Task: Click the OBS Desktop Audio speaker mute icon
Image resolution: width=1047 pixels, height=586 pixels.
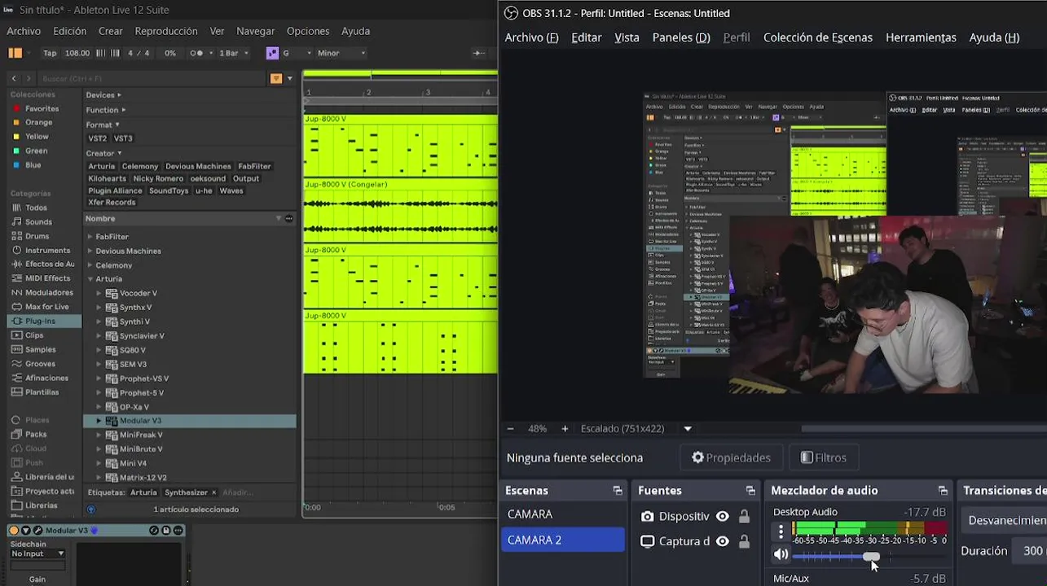Action: tap(781, 554)
